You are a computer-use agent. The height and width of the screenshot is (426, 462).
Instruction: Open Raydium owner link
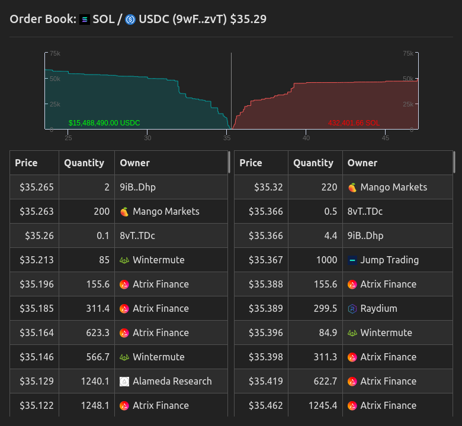point(378,308)
